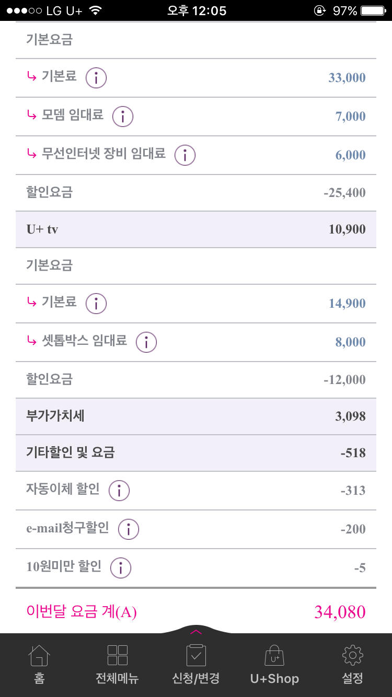Tap the battery indicator in status bar

coord(373,10)
